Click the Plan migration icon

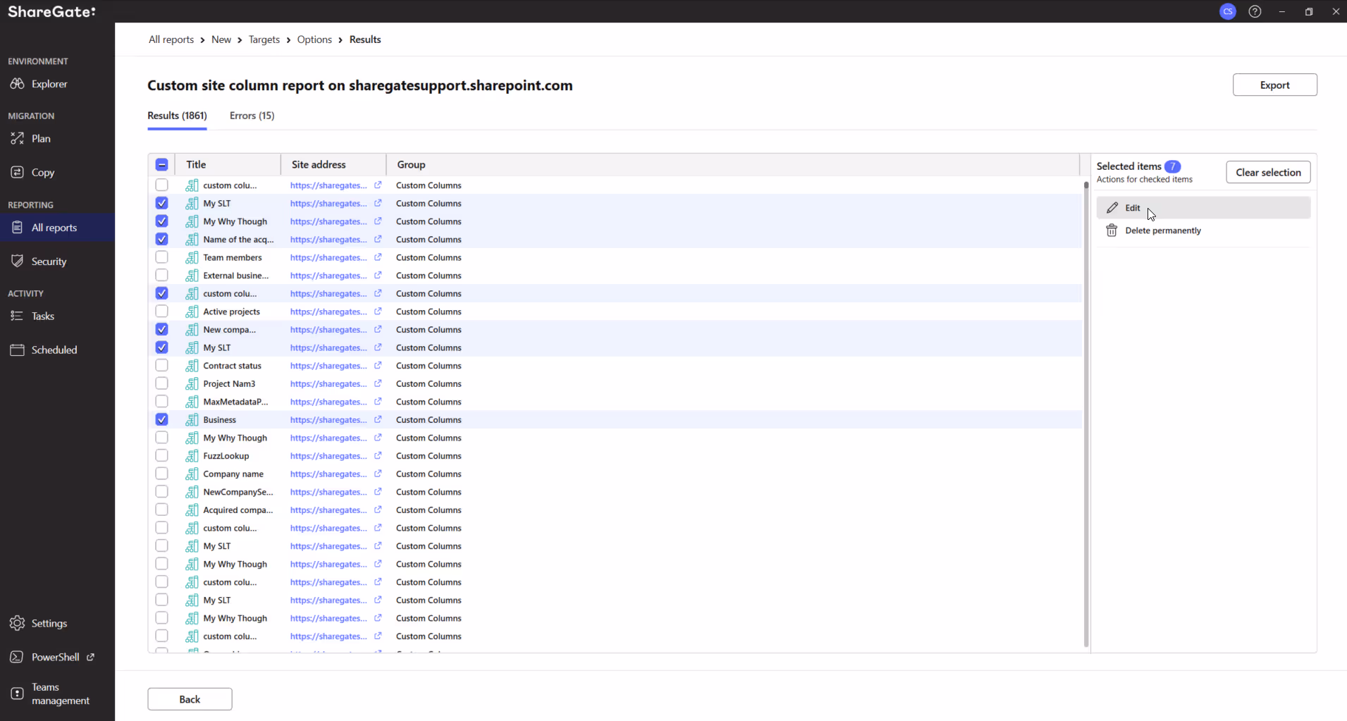17,138
